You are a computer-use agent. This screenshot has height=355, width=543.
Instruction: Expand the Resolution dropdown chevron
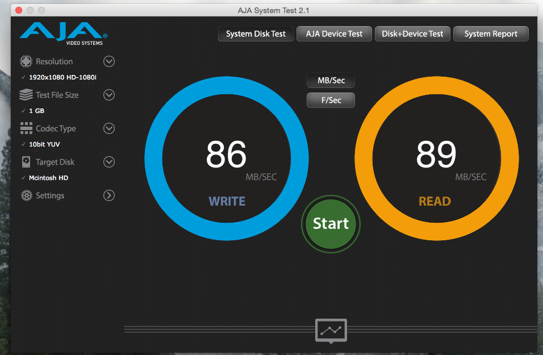tap(108, 61)
